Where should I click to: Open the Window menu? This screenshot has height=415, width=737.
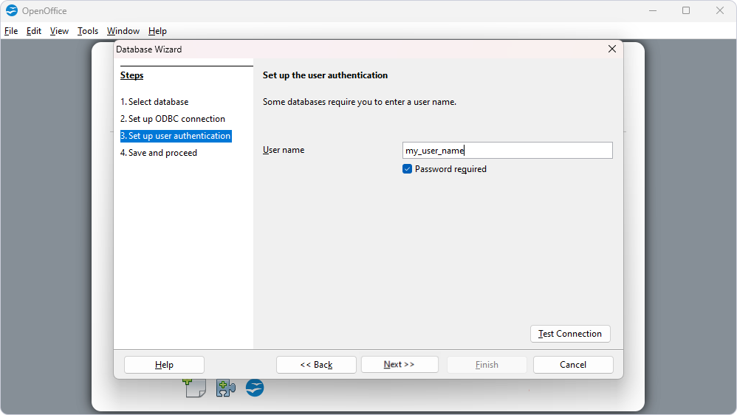click(123, 31)
